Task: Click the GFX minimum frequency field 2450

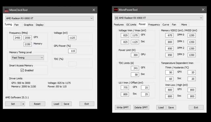Action: click(x=17, y=38)
